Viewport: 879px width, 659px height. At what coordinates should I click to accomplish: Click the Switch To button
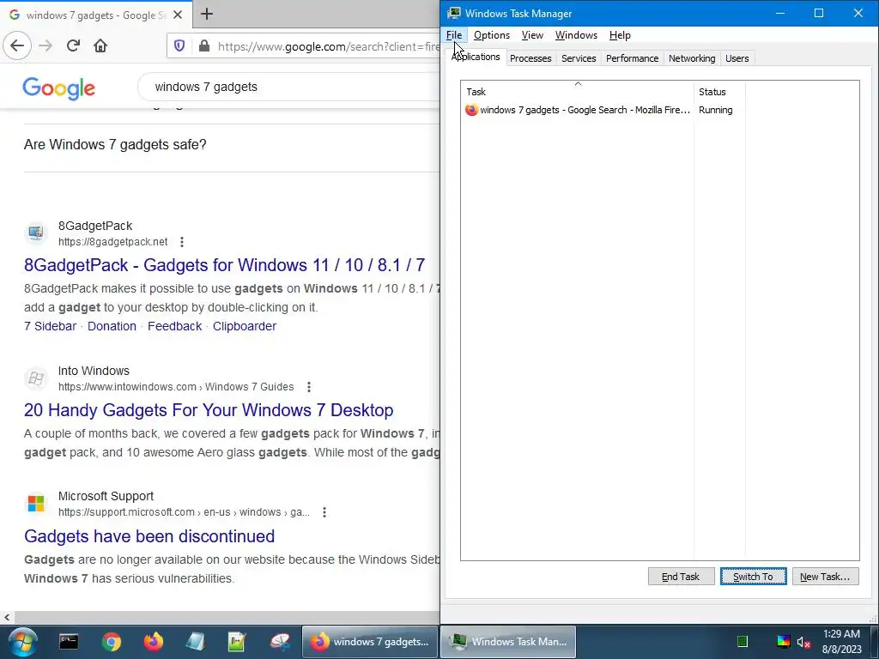point(754,576)
